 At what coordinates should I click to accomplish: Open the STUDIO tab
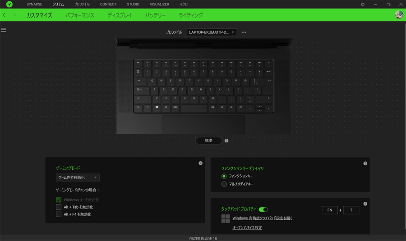(x=133, y=5)
